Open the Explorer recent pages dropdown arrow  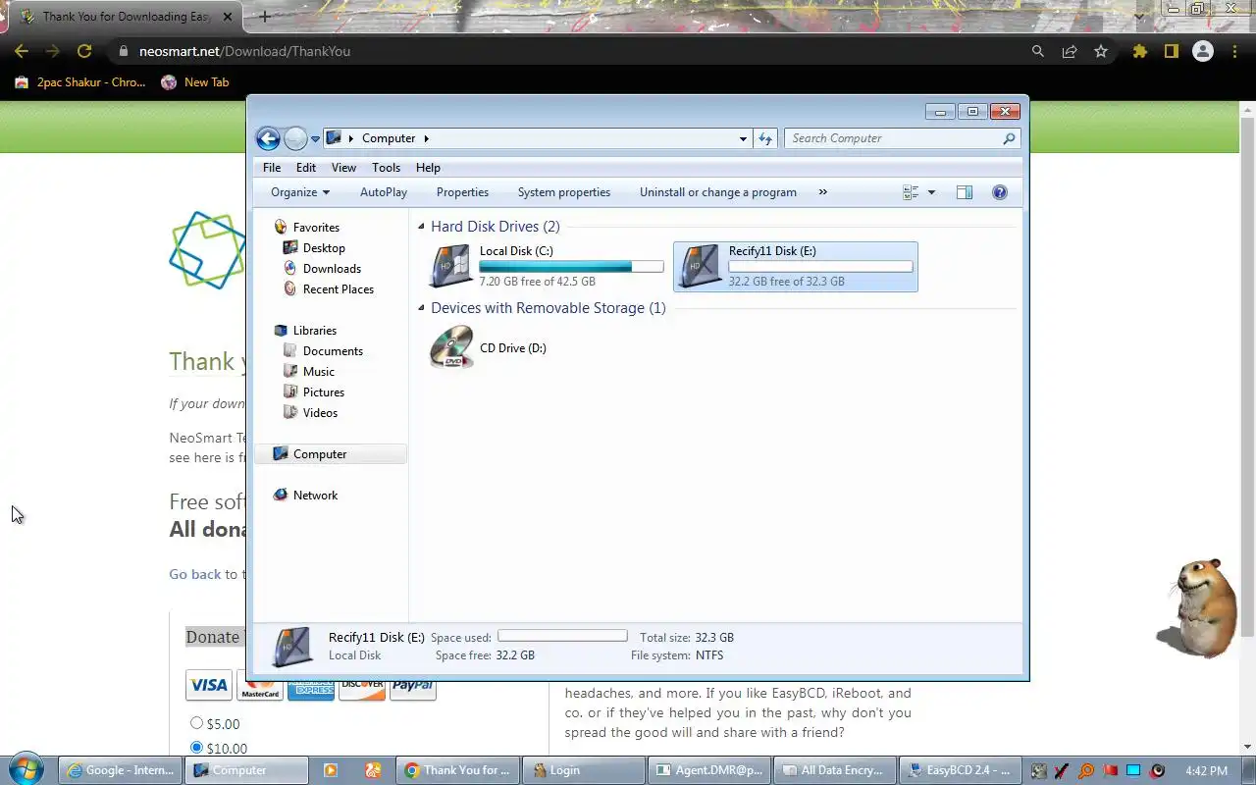click(316, 139)
